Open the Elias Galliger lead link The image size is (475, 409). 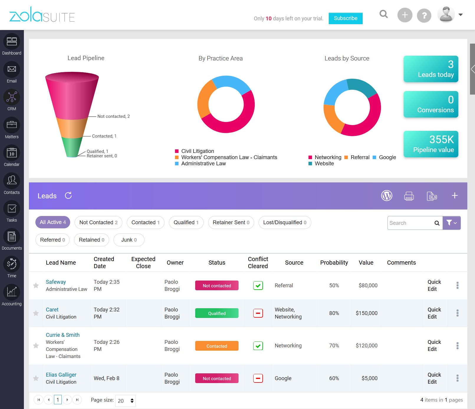tap(61, 375)
